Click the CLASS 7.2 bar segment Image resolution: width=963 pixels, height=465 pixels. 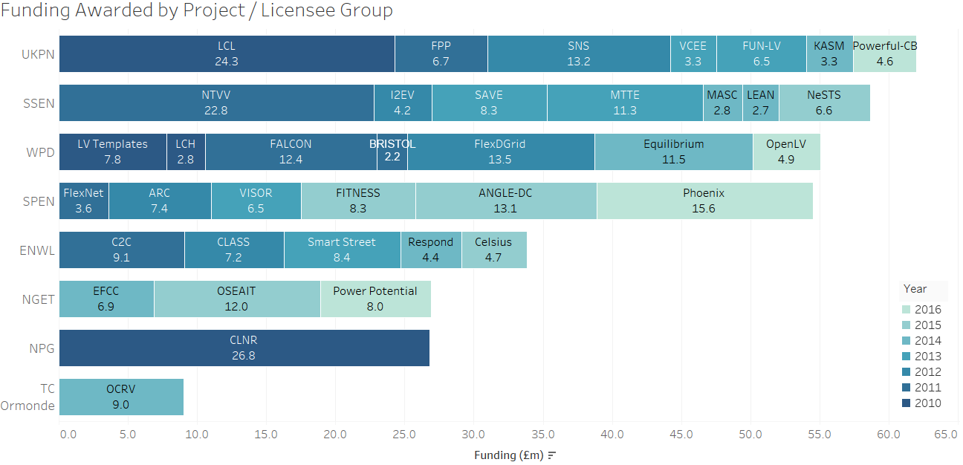point(234,250)
